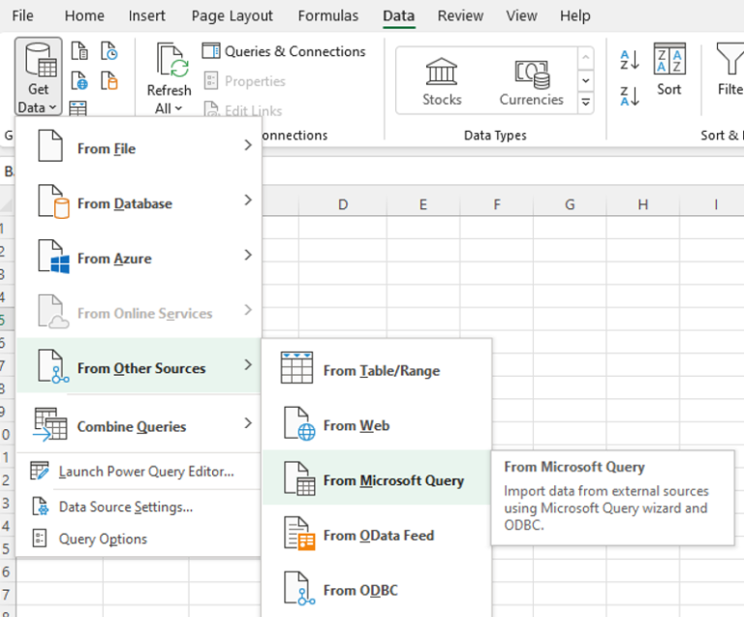Expand chevron next to Combine Queries
The height and width of the screenshot is (617, 744).
[x=248, y=423]
